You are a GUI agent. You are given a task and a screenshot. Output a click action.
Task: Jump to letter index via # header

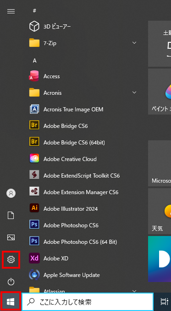pyautogui.click(x=34, y=11)
